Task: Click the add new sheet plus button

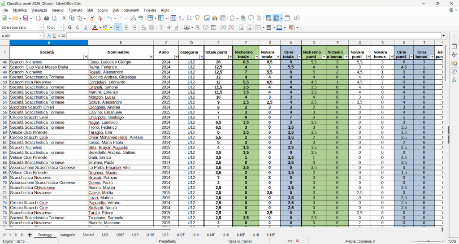Action: (30, 235)
